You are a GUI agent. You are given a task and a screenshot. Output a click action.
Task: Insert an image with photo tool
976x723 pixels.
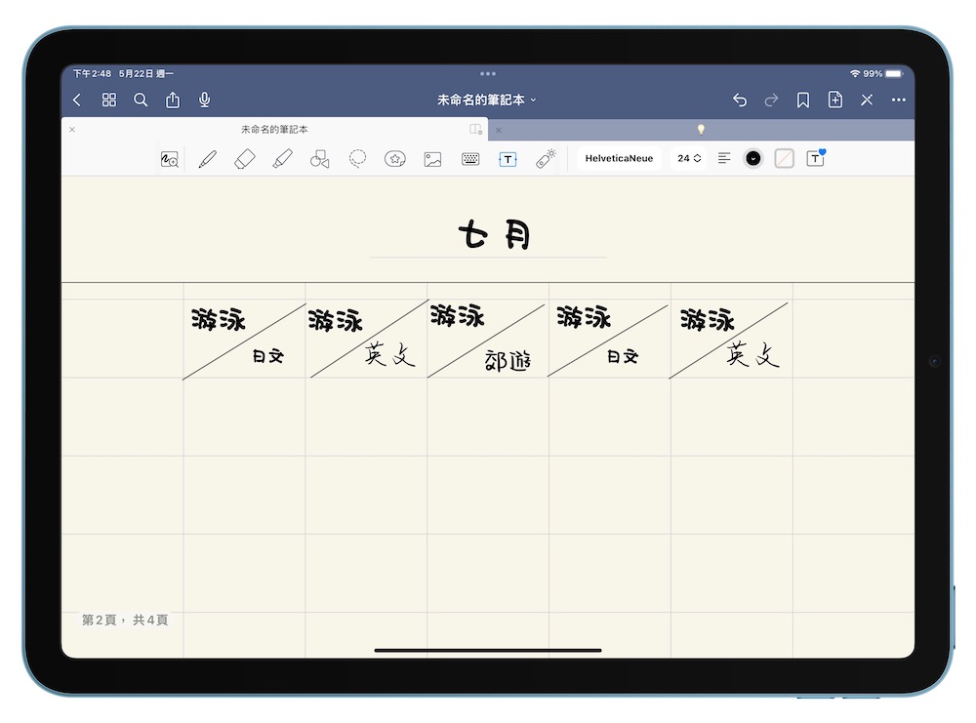coord(432,159)
